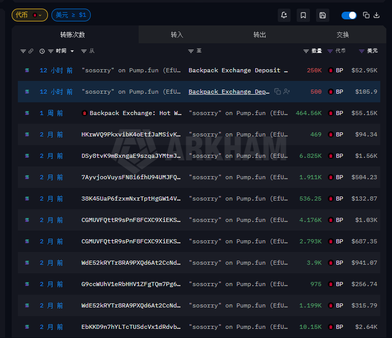The image size is (392, 338).
Task: Click the amount 10.15K
Action: [x=310, y=327]
